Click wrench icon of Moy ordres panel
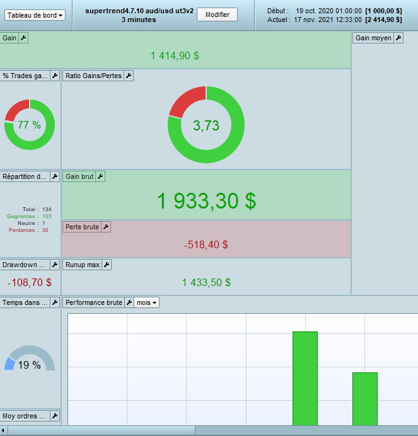The image size is (418, 436). click(55, 416)
